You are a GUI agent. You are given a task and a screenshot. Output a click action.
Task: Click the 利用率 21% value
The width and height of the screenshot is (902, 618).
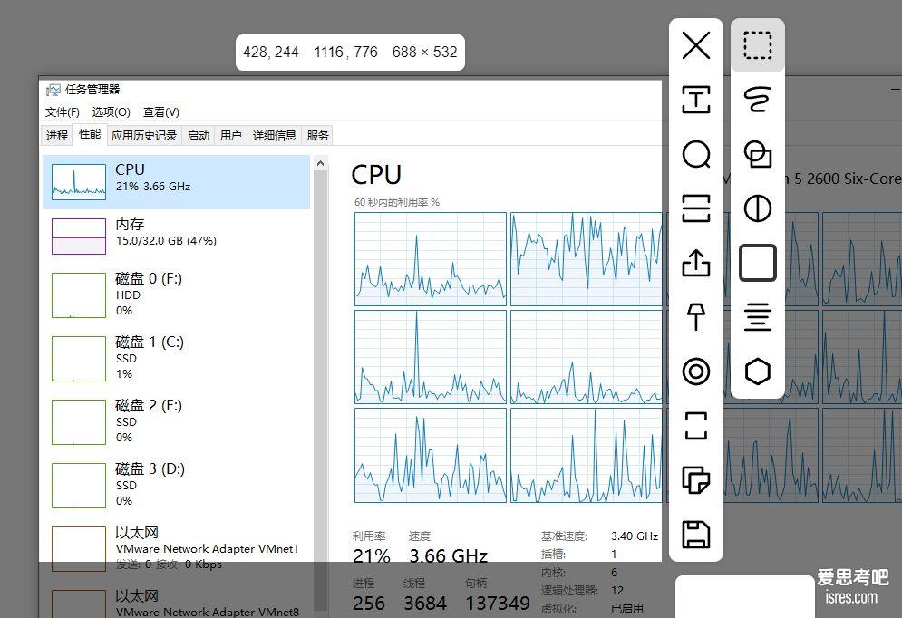click(x=372, y=555)
